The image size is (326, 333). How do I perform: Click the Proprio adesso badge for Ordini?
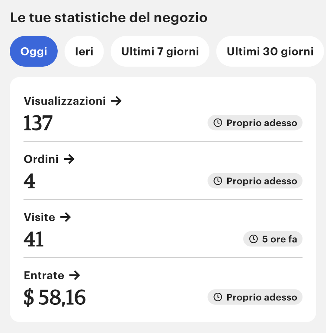click(255, 181)
